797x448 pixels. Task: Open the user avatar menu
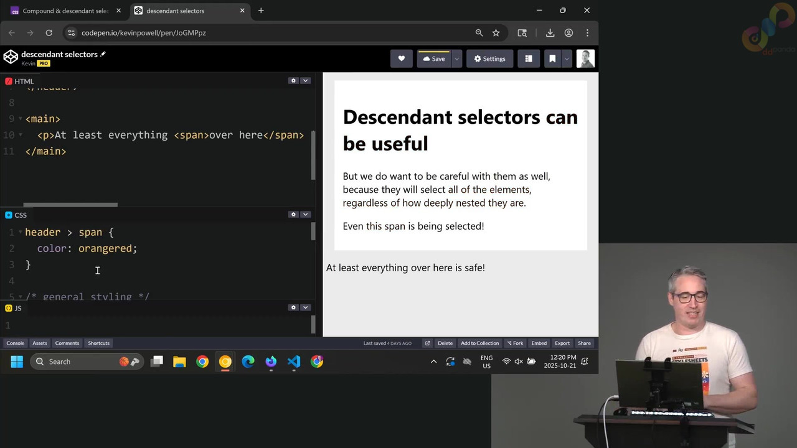585,58
